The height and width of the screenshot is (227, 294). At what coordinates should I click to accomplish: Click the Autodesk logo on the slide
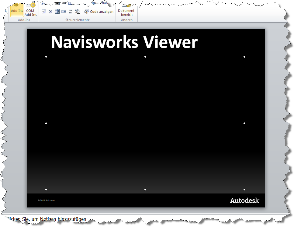click(x=244, y=200)
